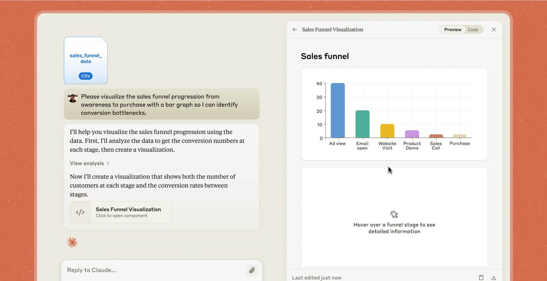Click the paperclip attachment icon
Viewport: 547px width, 281px height.
pyautogui.click(x=252, y=270)
